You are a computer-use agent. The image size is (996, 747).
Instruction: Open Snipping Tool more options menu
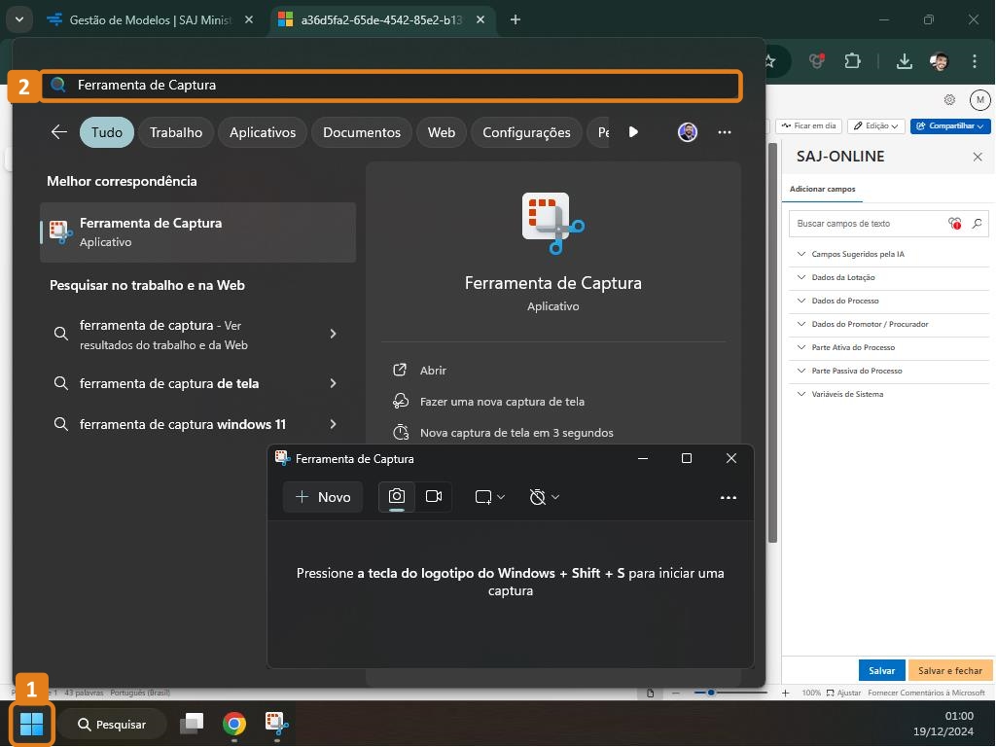click(728, 497)
